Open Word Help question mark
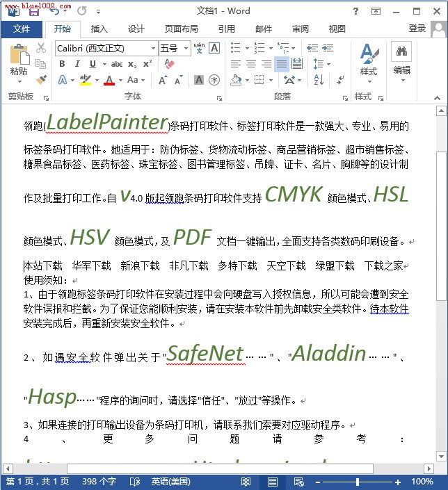This screenshot has height=490, width=448. point(355,11)
